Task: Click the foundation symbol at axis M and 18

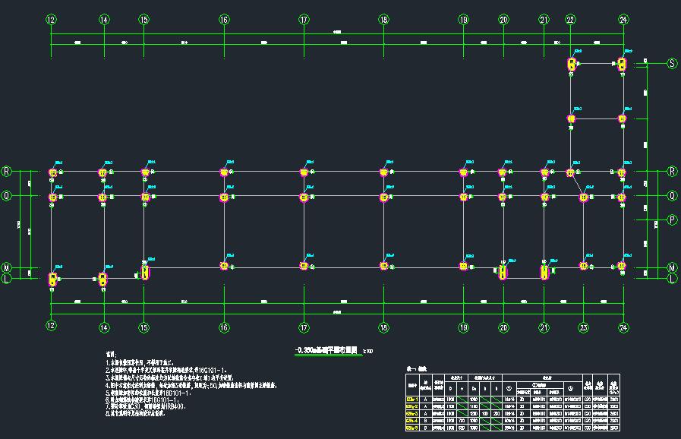Action: pos(383,266)
